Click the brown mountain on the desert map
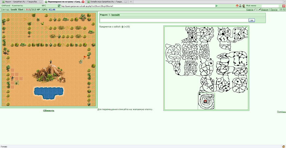 (x=49, y=73)
